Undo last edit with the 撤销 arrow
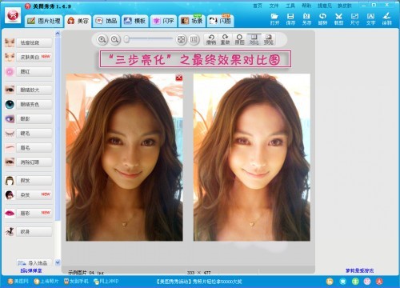Image resolution: width=400 pixels, height=288 pixels. (211, 39)
